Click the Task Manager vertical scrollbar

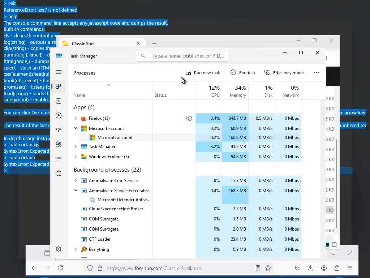click(x=323, y=116)
